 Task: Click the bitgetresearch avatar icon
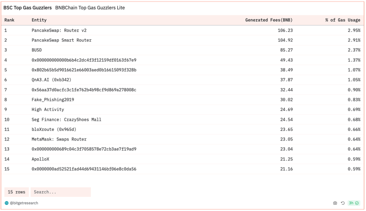[x=7, y=203]
